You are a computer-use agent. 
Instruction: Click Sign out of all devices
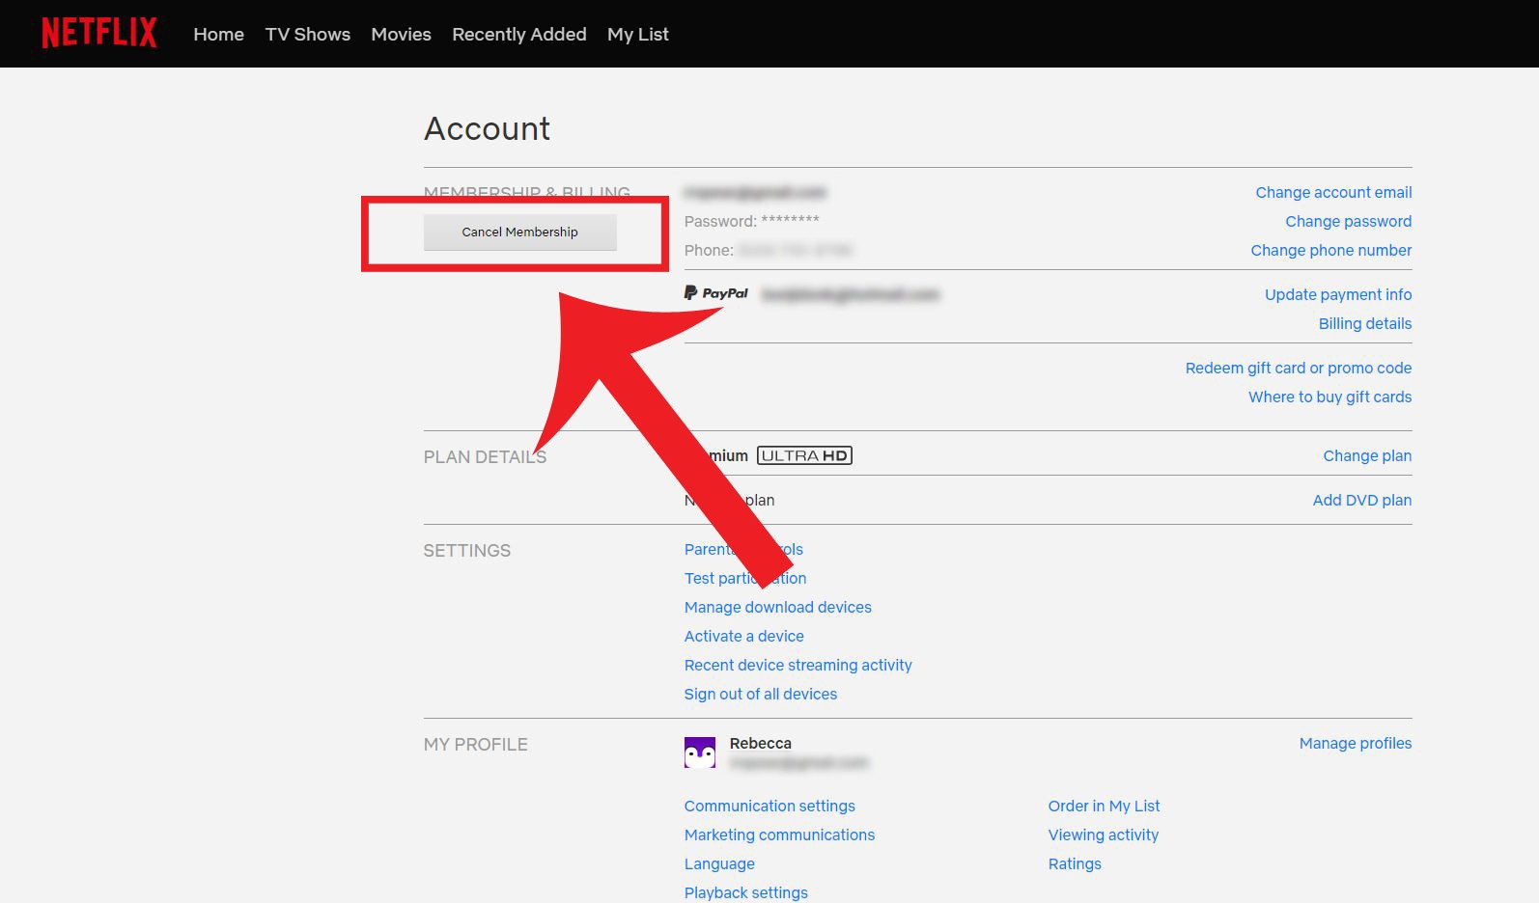(x=761, y=695)
